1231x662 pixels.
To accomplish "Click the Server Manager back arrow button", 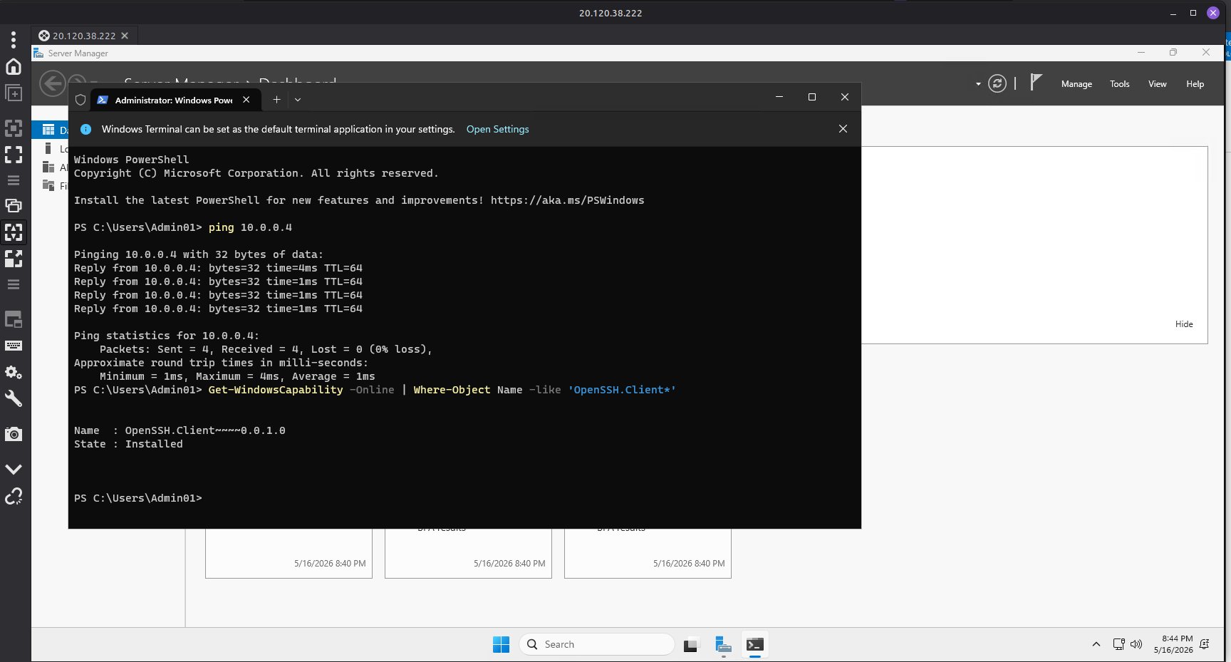I will pyautogui.click(x=52, y=83).
